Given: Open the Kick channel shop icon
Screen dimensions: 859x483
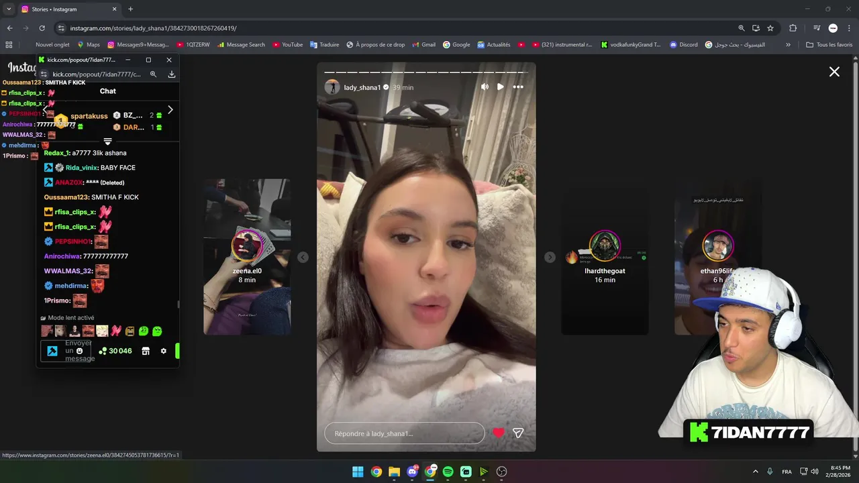Looking at the screenshot, I should [146, 351].
